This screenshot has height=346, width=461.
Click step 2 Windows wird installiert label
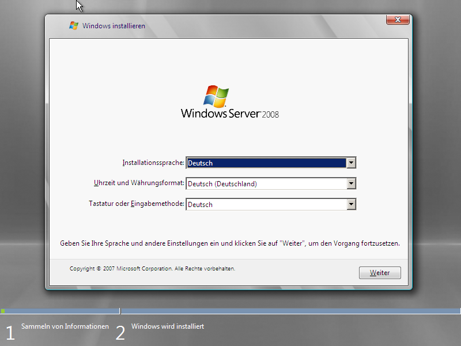168,326
